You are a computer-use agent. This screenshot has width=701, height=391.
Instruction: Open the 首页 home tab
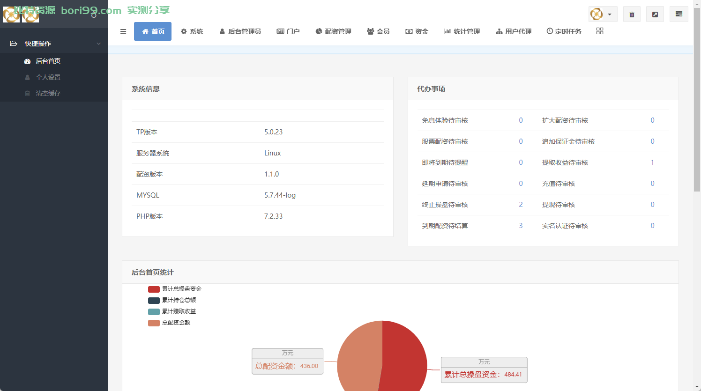coord(153,31)
